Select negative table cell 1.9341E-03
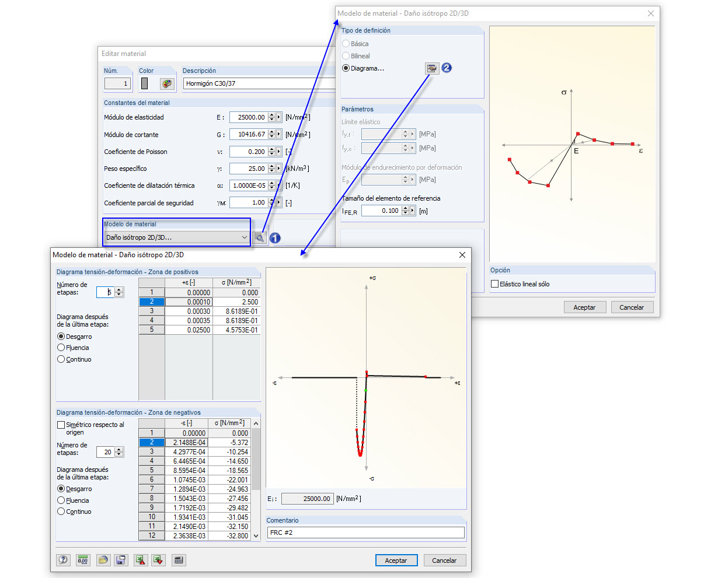The height and width of the screenshot is (578, 704). pyautogui.click(x=186, y=517)
